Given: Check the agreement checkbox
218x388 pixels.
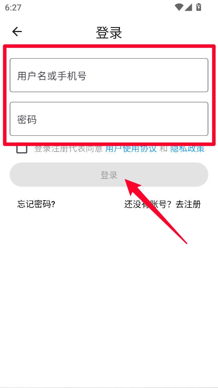Looking at the screenshot, I should click(22, 149).
